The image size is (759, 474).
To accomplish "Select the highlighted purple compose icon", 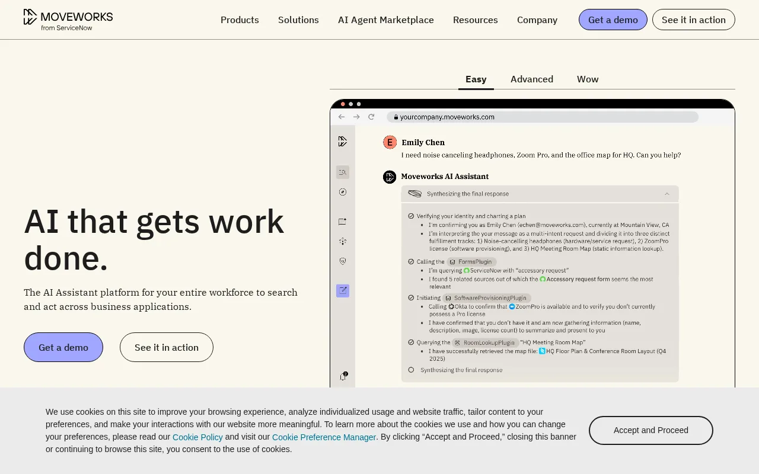I will [x=343, y=291].
